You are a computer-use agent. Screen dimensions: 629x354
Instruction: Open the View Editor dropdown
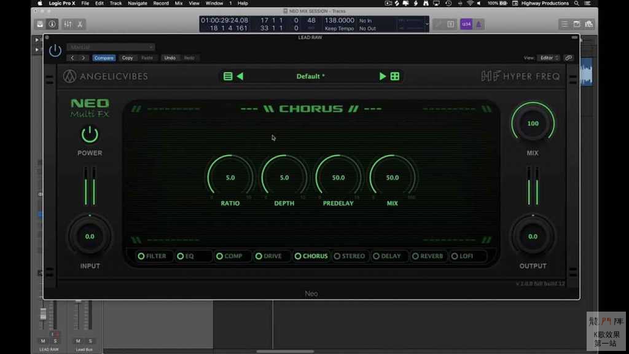(x=549, y=58)
